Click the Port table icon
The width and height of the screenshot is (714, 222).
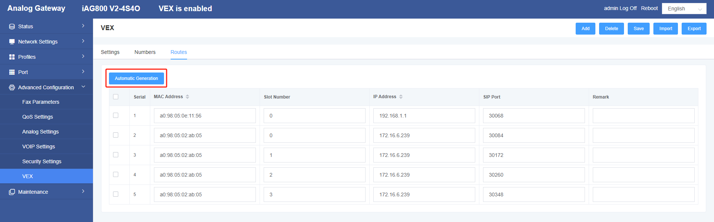[12, 72]
